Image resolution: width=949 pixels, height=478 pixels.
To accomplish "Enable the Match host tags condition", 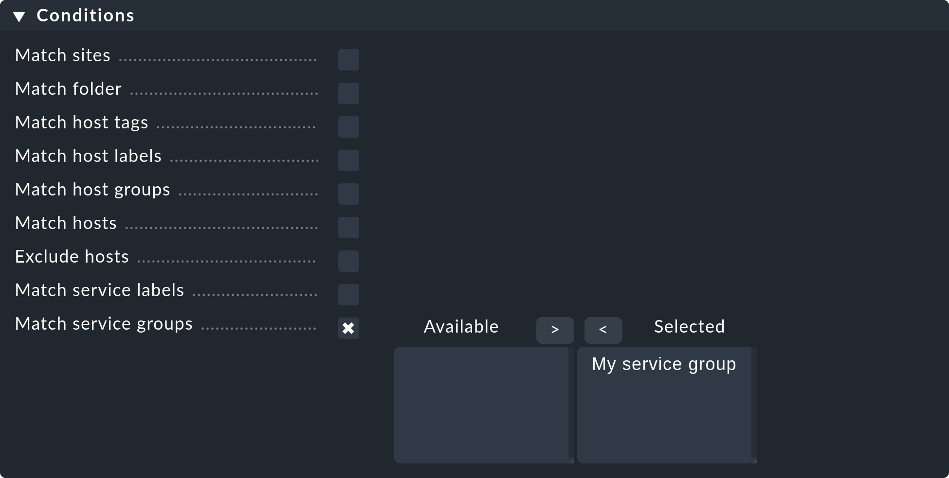I will [x=348, y=126].
